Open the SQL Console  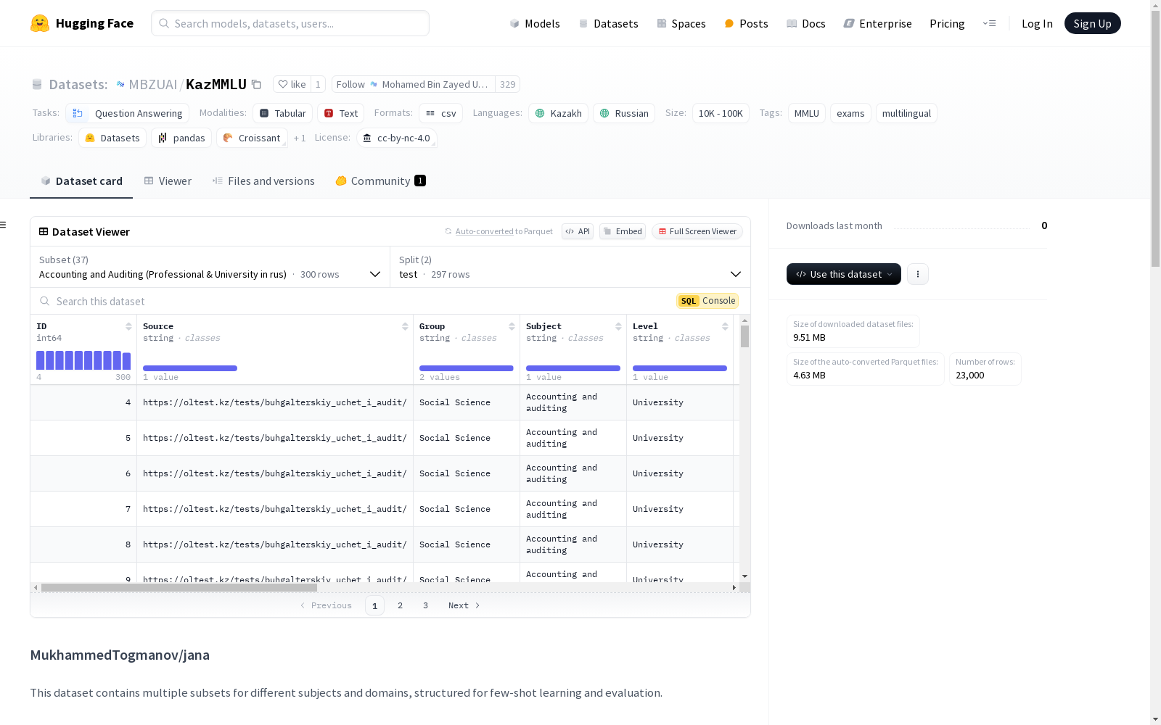click(707, 301)
